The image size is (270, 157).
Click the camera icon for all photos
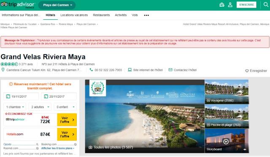(x=90, y=147)
